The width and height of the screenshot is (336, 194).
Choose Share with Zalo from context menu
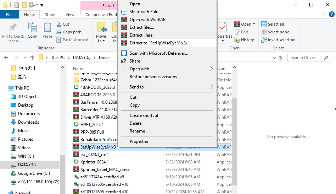144,12
